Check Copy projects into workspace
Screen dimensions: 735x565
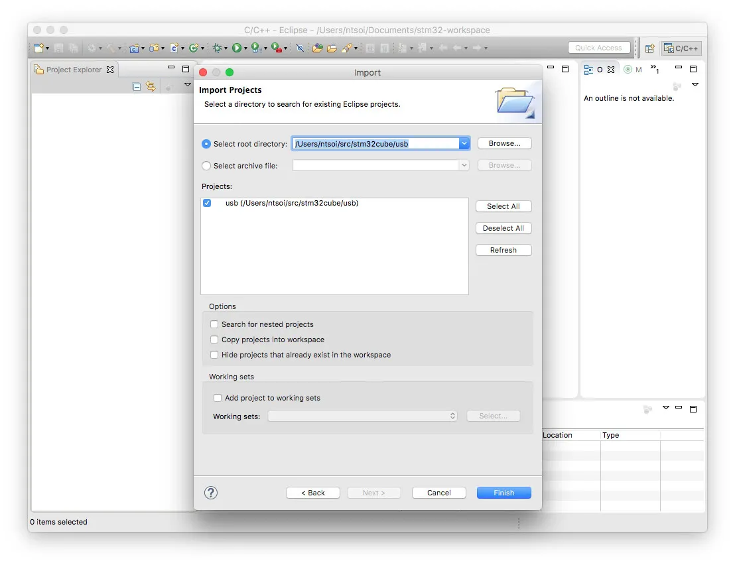pyautogui.click(x=214, y=340)
